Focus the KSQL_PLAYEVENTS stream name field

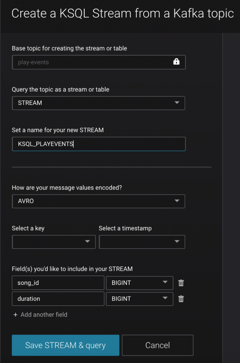pos(99,144)
